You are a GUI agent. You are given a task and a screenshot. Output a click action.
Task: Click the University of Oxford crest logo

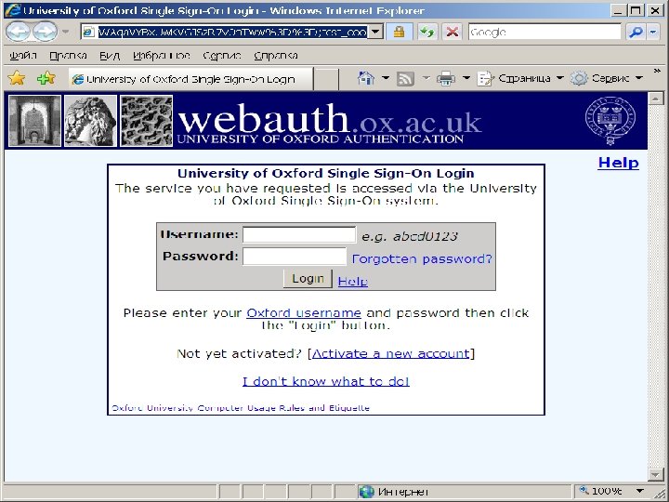610,120
